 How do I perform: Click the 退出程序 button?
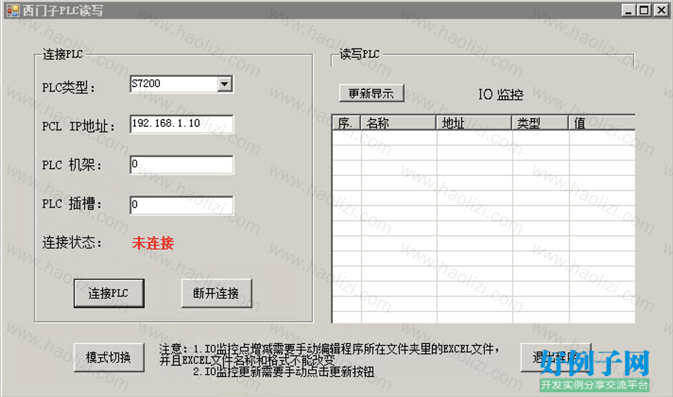tap(556, 357)
